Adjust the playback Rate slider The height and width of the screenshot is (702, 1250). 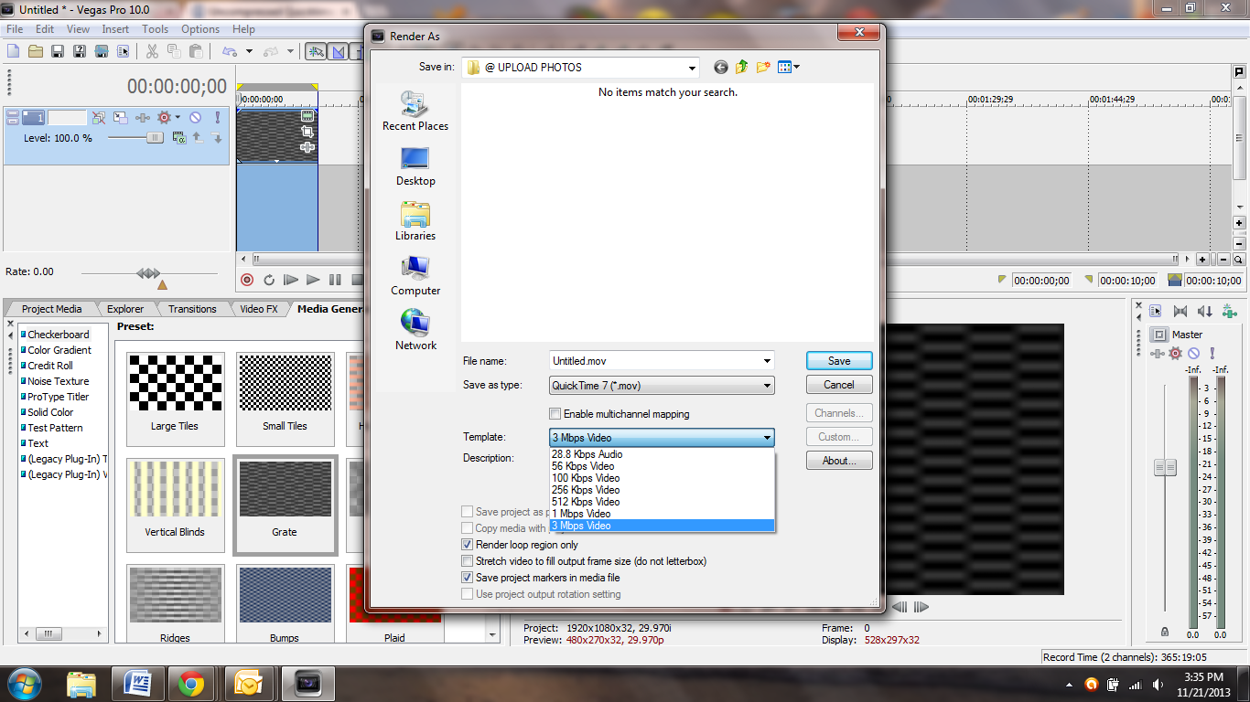[149, 273]
